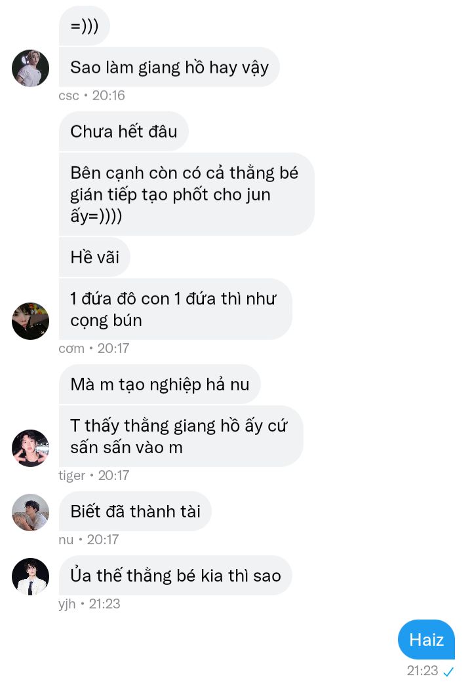The height and width of the screenshot is (687, 472).
Task: Click the blue 'Haiz' sent message bubble
Action: pos(426,639)
